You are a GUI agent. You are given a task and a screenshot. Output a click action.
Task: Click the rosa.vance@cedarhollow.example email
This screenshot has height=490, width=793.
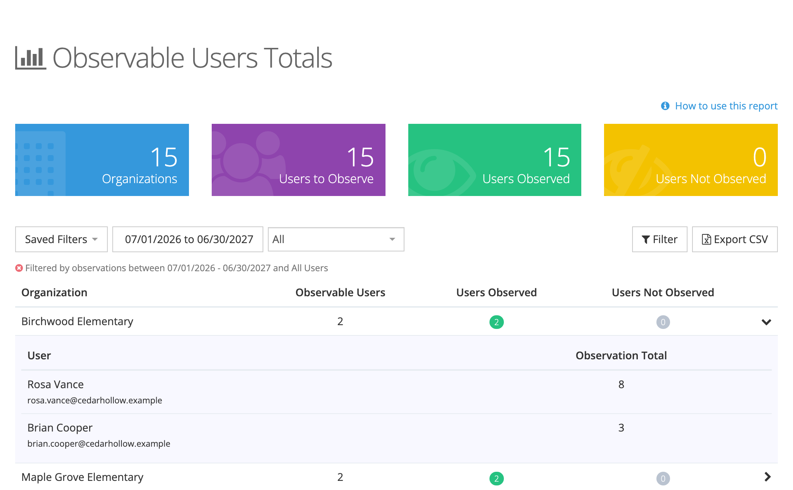[94, 400]
